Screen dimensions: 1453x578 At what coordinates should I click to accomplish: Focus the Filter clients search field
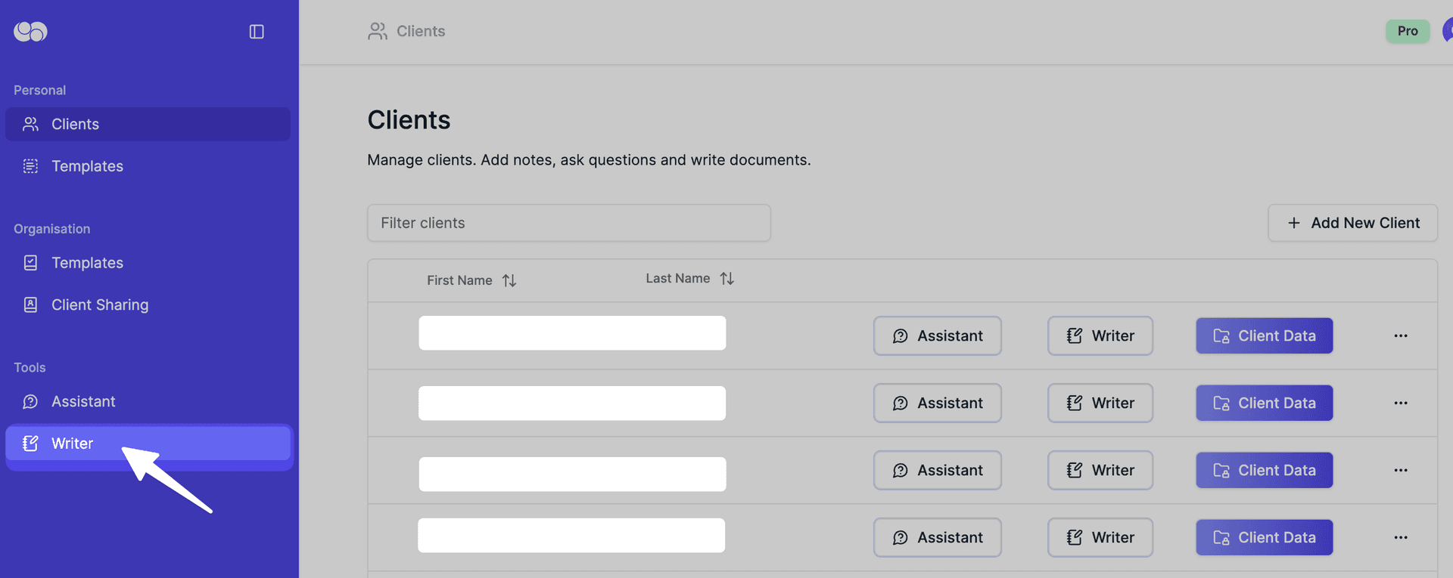[x=568, y=223]
